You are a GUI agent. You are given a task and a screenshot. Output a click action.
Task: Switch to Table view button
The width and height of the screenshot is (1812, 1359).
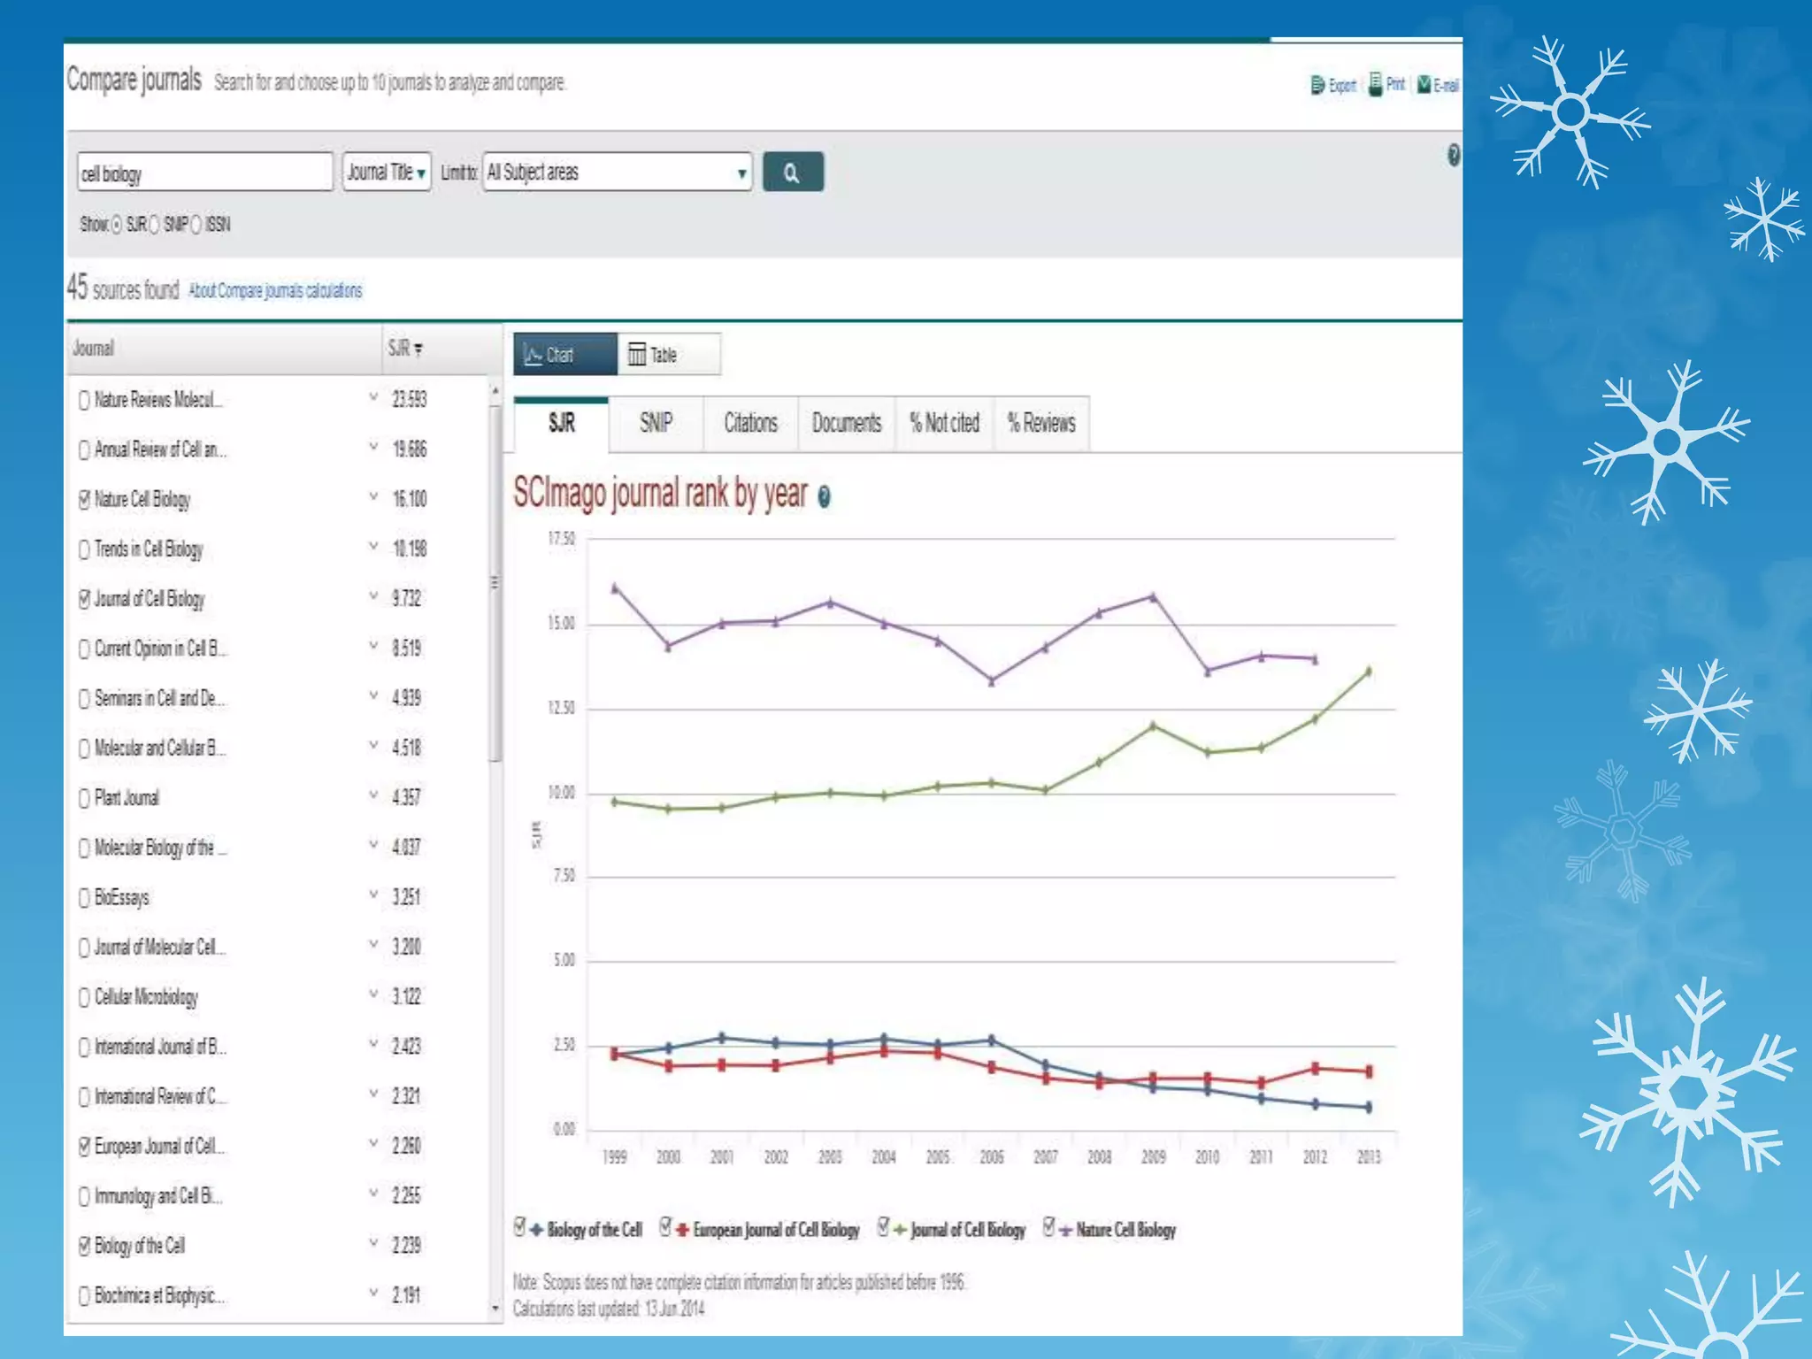pos(668,355)
